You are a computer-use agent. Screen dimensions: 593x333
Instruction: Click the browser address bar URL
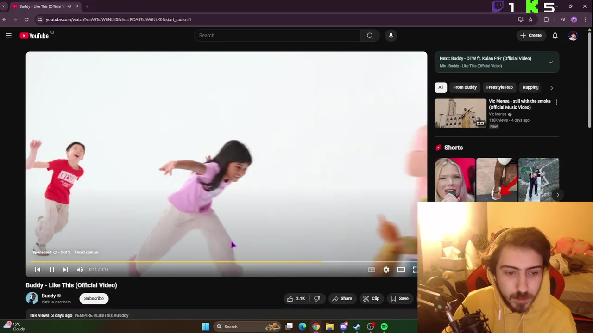119,19
